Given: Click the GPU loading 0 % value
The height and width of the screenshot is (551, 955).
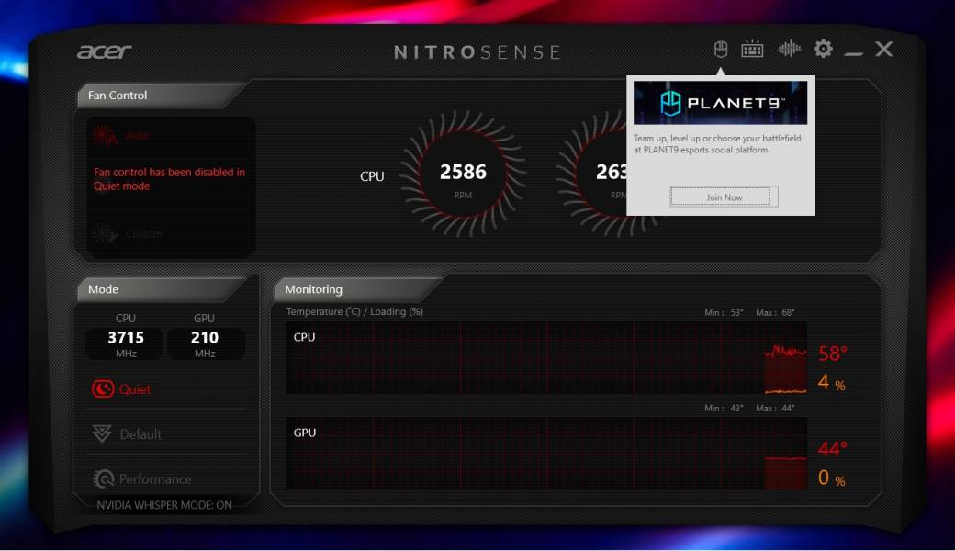Looking at the screenshot, I should point(831,478).
